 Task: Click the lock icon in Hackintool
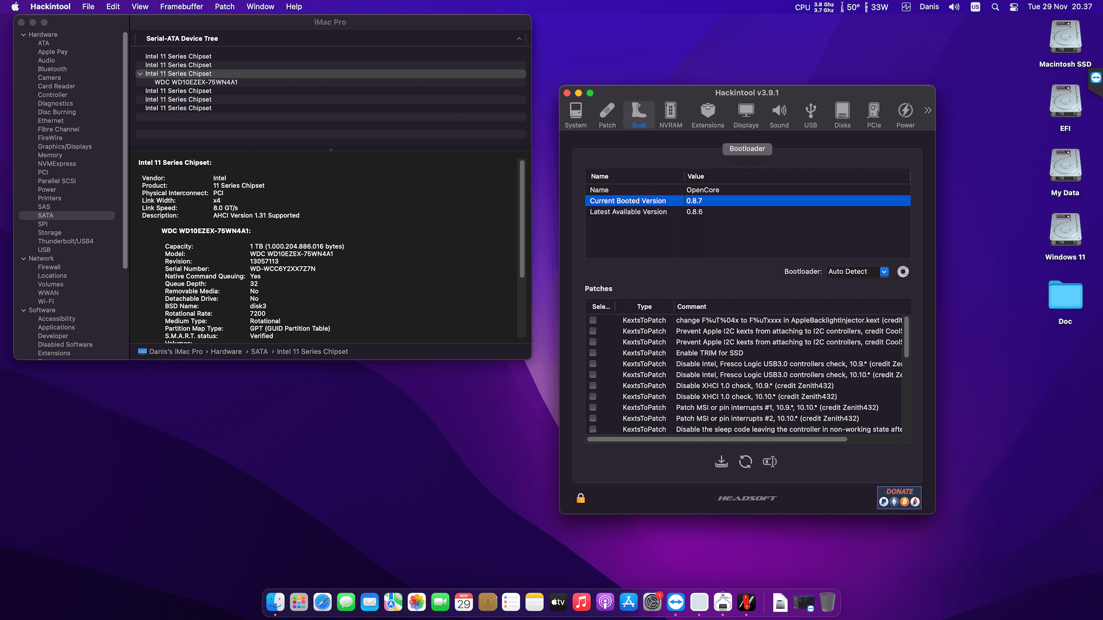click(x=581, y=498)
